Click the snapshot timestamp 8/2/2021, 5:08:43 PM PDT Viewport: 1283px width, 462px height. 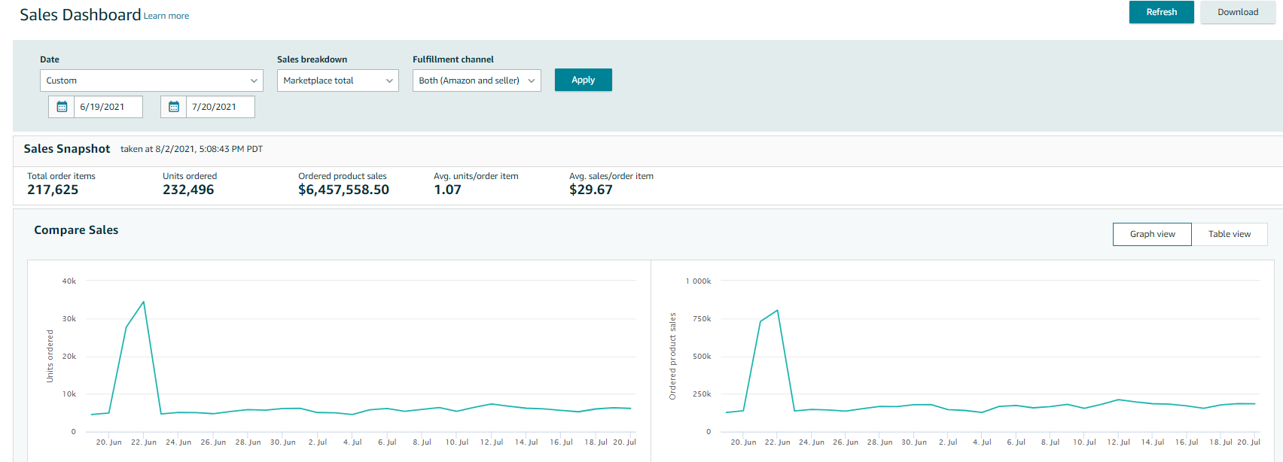(x=209, y=149)
